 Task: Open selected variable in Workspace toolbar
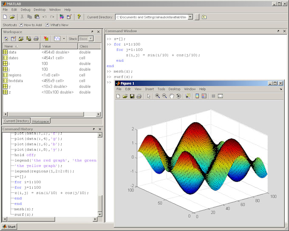coord(14,39)
